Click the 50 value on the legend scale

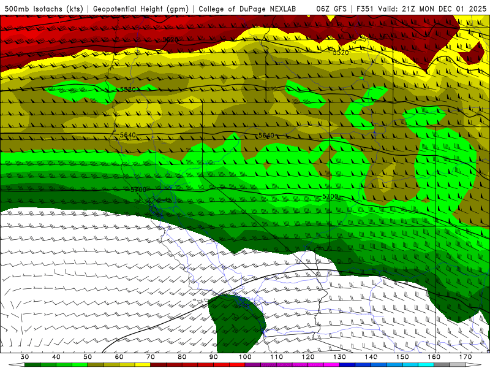88,357
